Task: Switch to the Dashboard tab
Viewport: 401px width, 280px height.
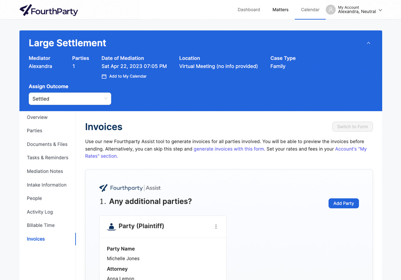Action: pos(249,10)
